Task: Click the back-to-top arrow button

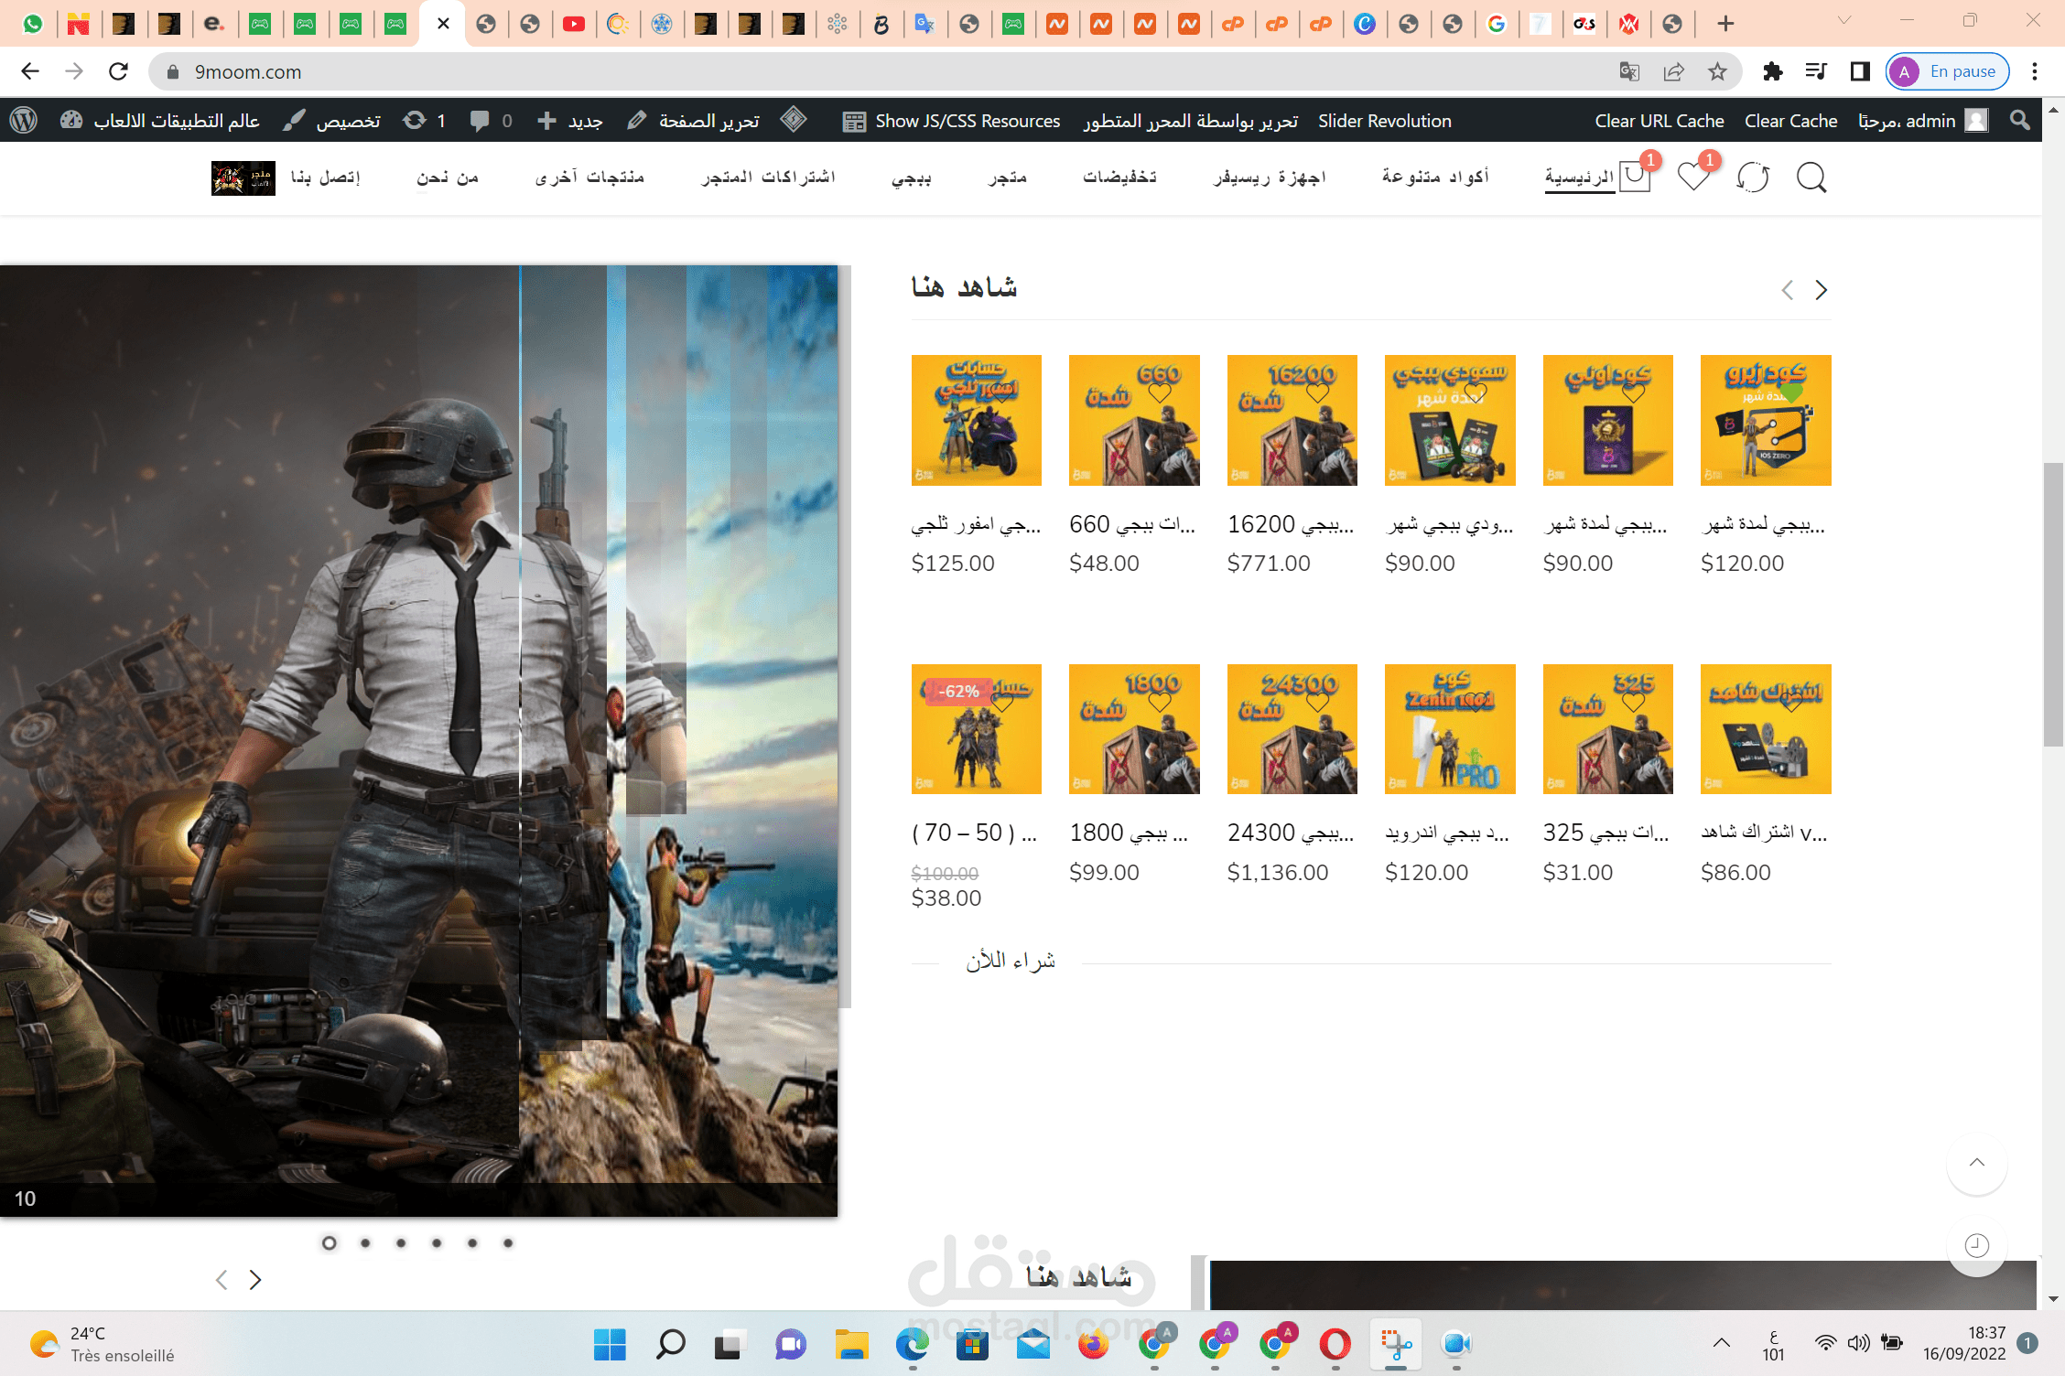Action: pos(1977,1163)
